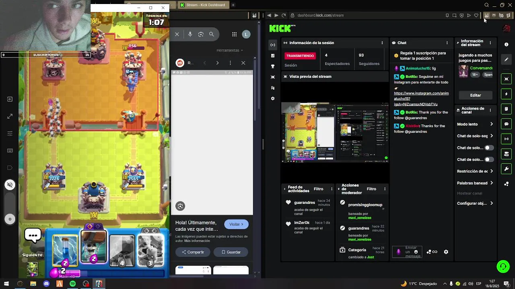Screen dimensions: 515x289
Task: Click Filtro in Feed de actividades
Action: (x=318, y=189)
